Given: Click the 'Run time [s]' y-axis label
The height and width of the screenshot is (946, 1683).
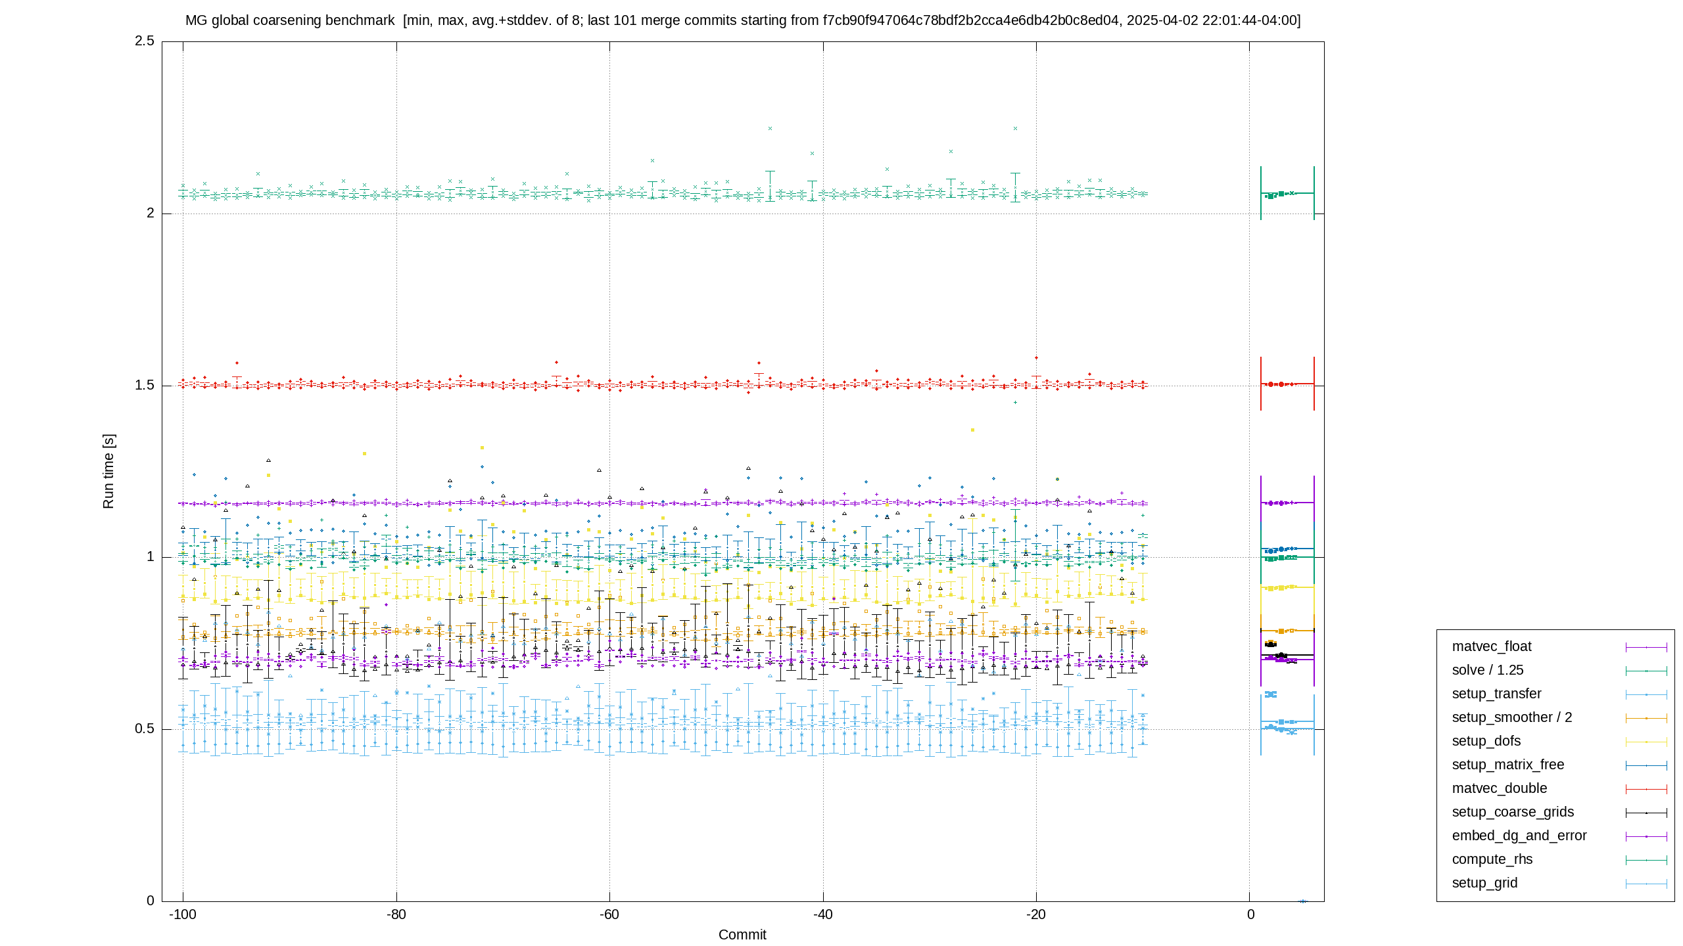Looking at the screenshot, I should coord(108,471).
